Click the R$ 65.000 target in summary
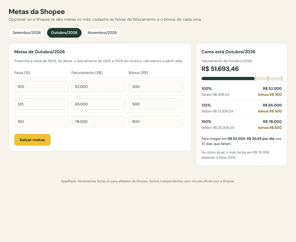The width and height of the screenshot is (296, 242). [x=272, y=105]
